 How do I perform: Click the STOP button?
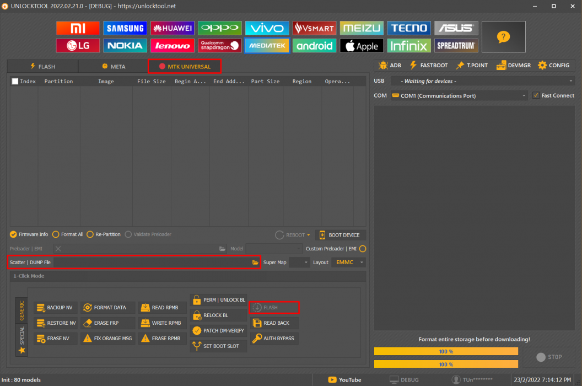549,357
